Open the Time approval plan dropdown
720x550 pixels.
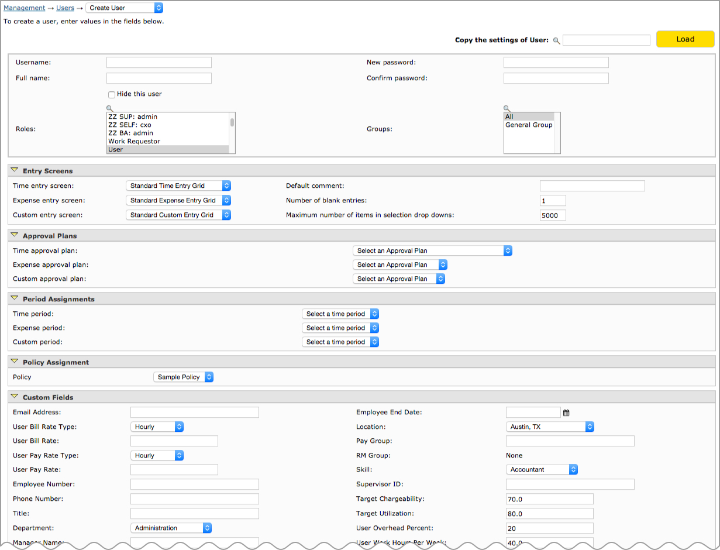[x=433, y=250]
